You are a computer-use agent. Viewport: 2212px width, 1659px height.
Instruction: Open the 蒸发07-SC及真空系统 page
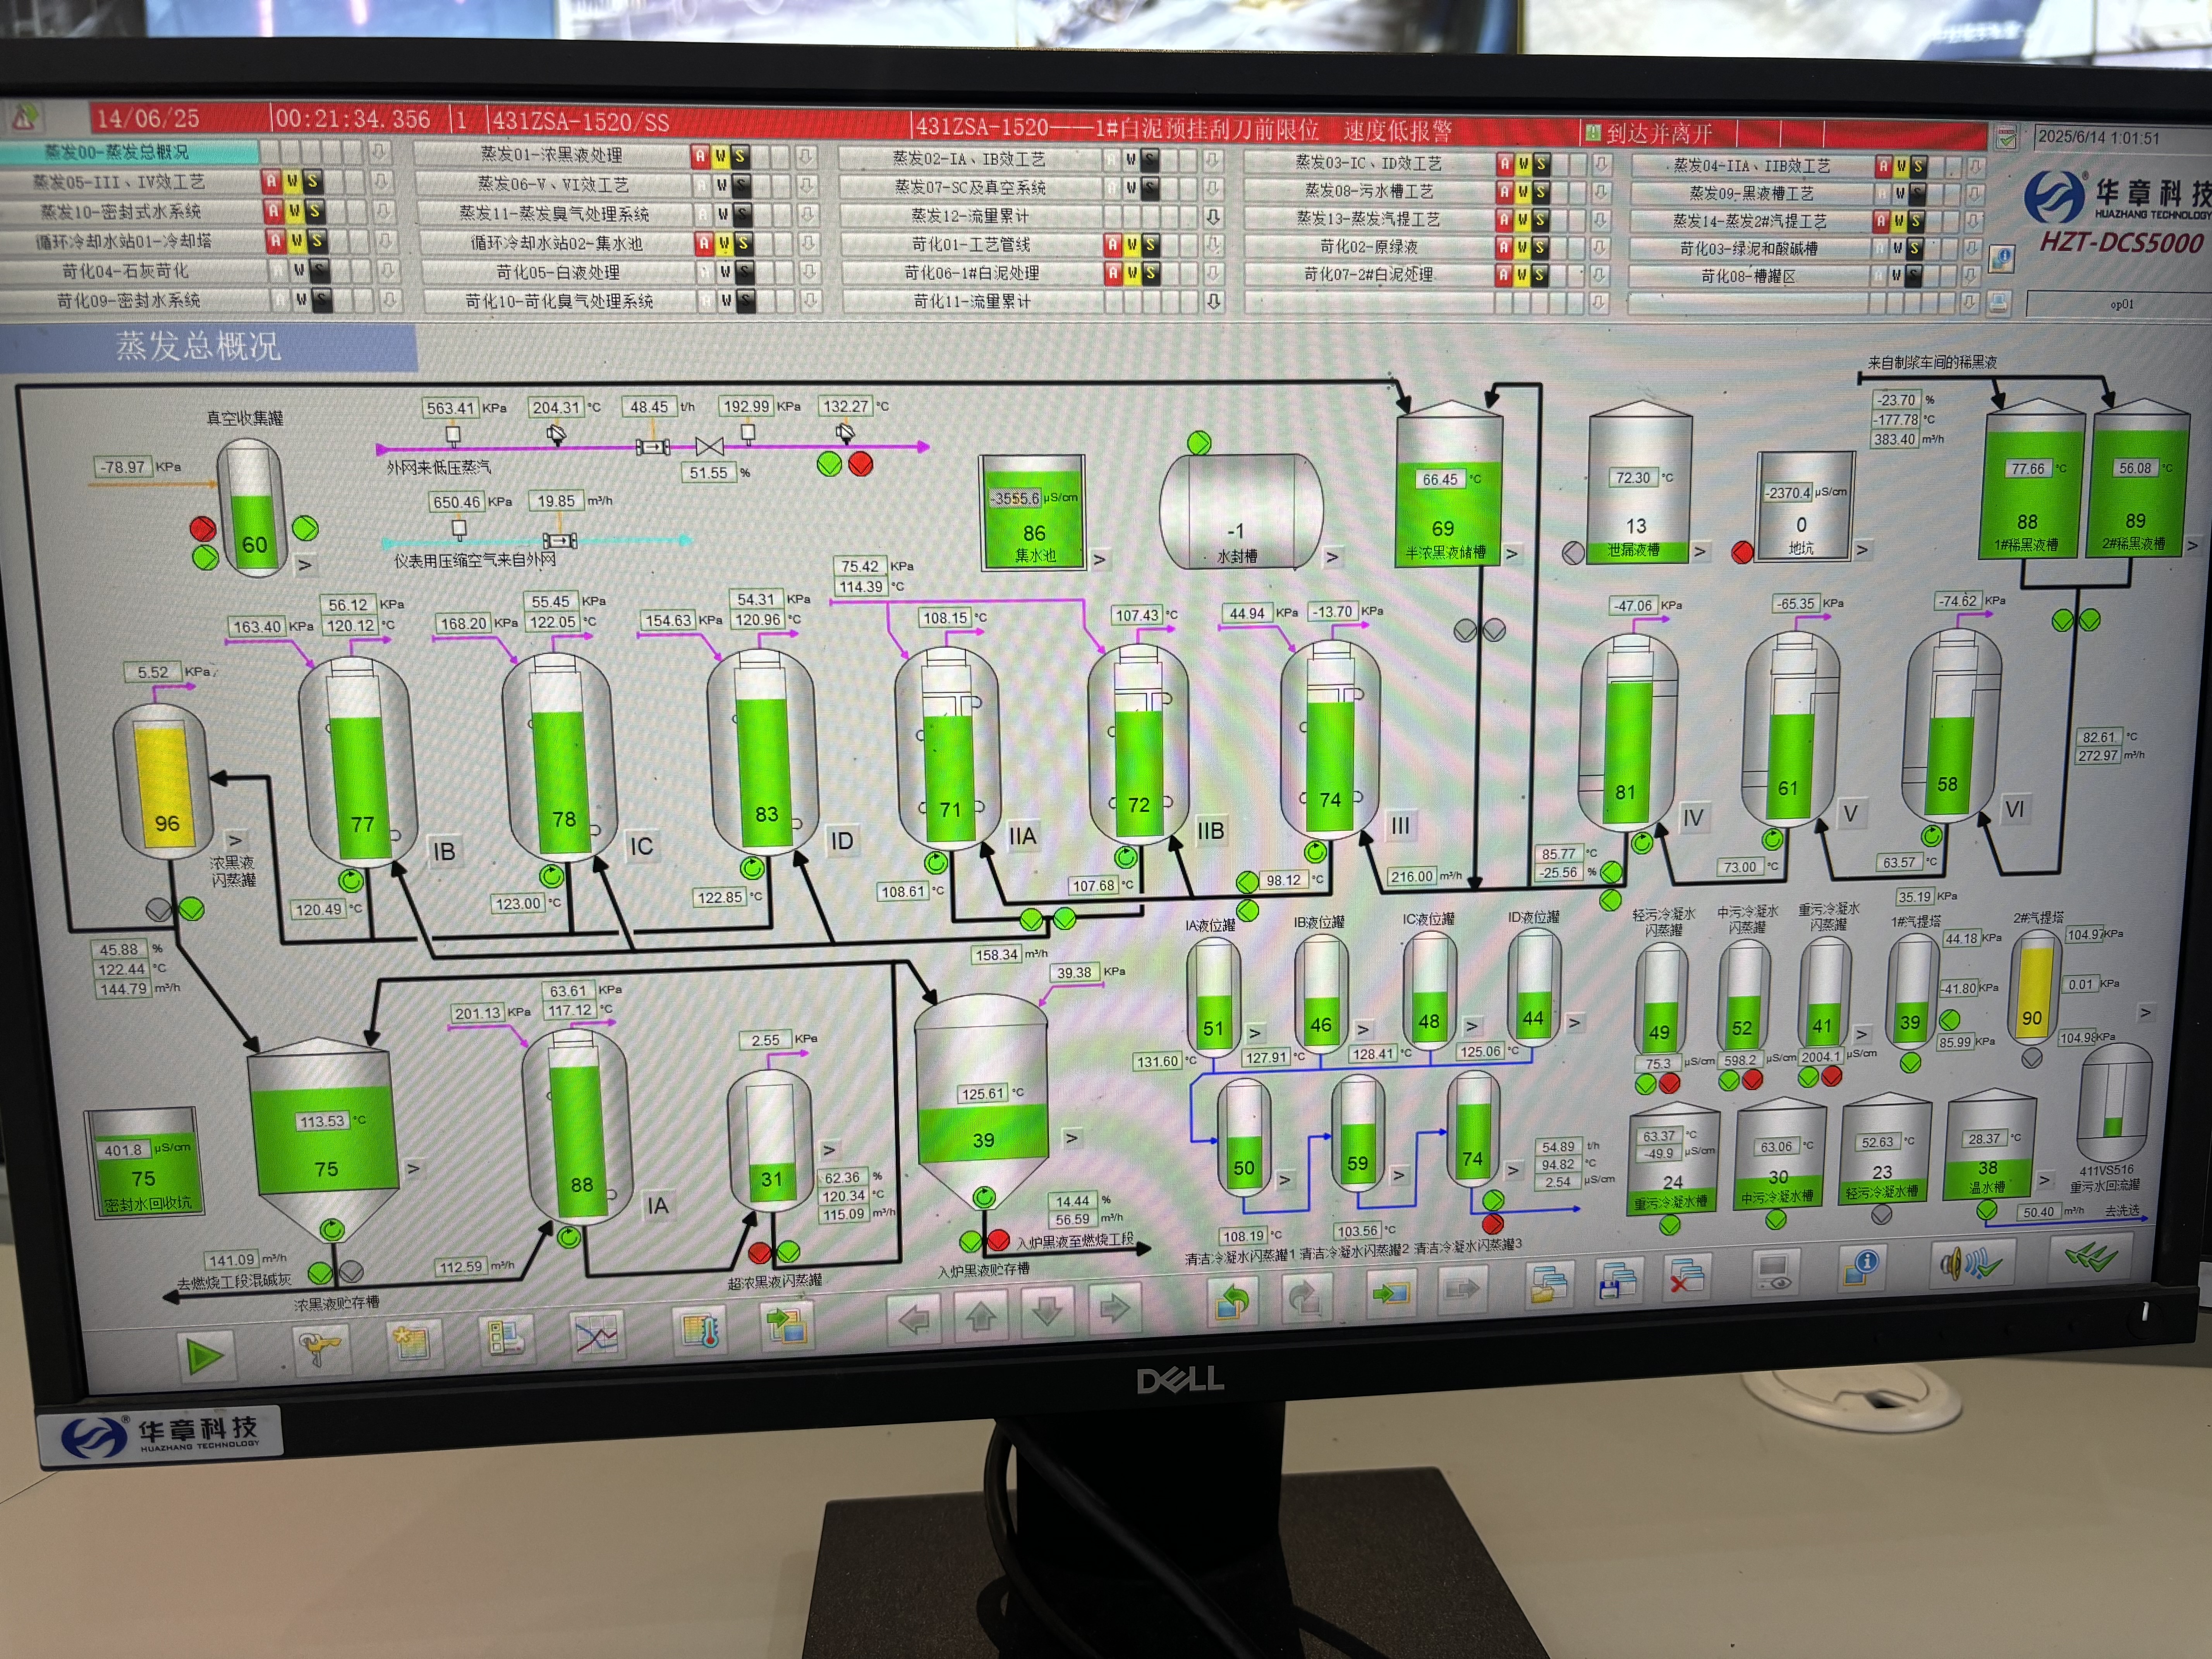970,187
